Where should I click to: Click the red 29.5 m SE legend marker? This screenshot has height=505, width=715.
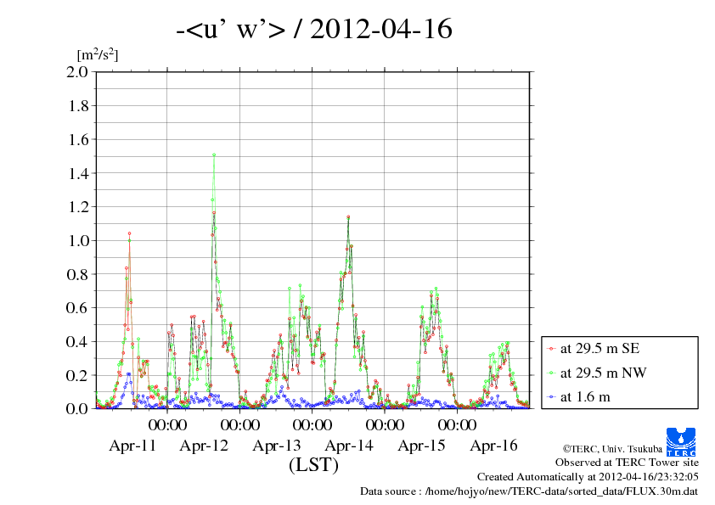551,349
